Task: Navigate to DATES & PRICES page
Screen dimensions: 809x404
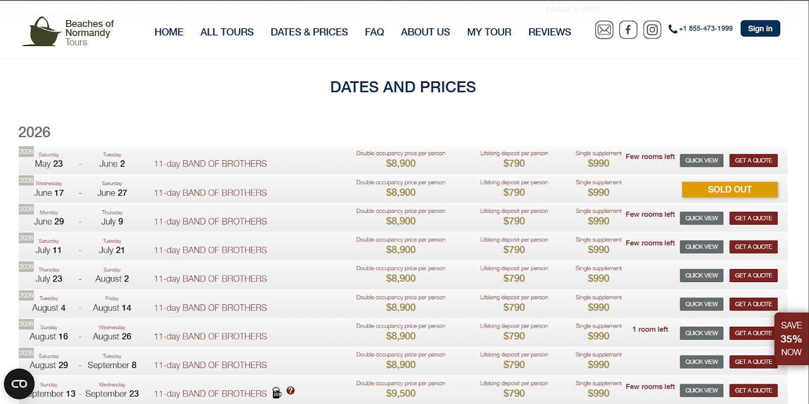Action: (309, 32)
